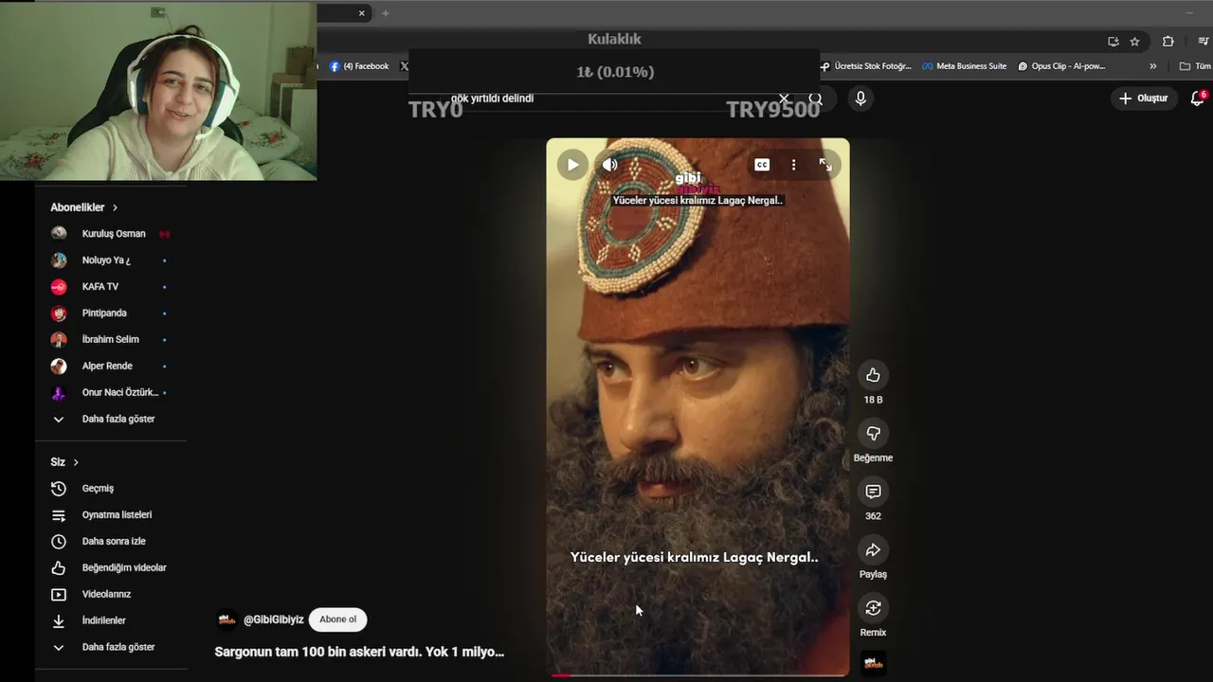
Task: Open the GibiGibiyiz channel avatar
Action: (x=226, y=619)
